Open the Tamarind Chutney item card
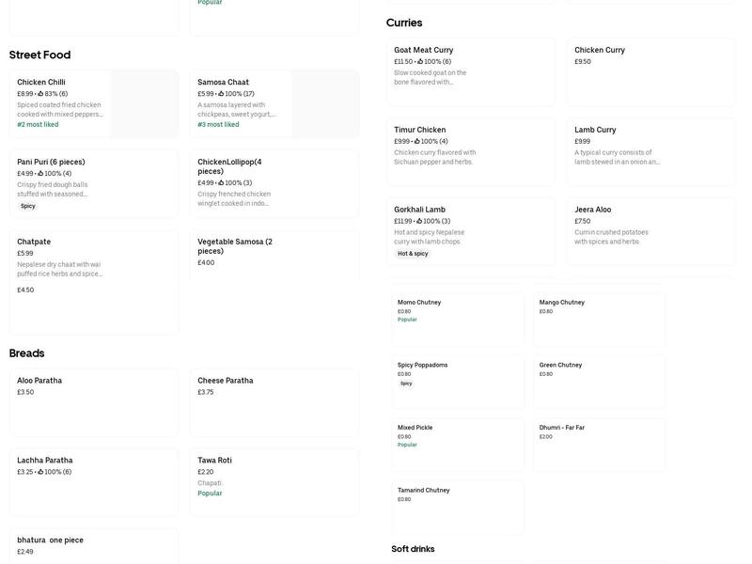 click(x=458, y=506)
